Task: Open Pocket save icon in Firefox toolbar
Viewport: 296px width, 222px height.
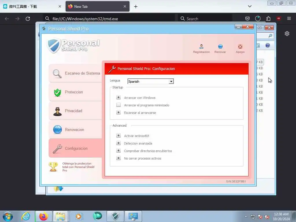Action: 247,18
